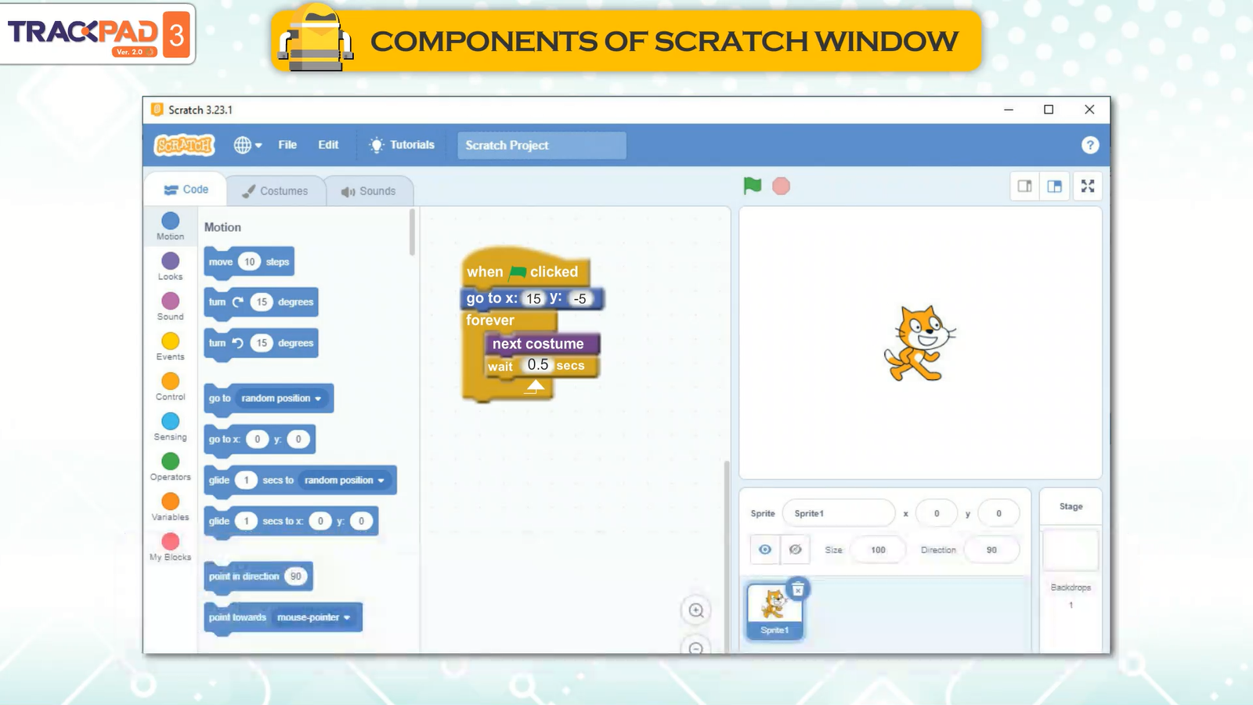Edit the Sprite1 name field

point(838,513)
